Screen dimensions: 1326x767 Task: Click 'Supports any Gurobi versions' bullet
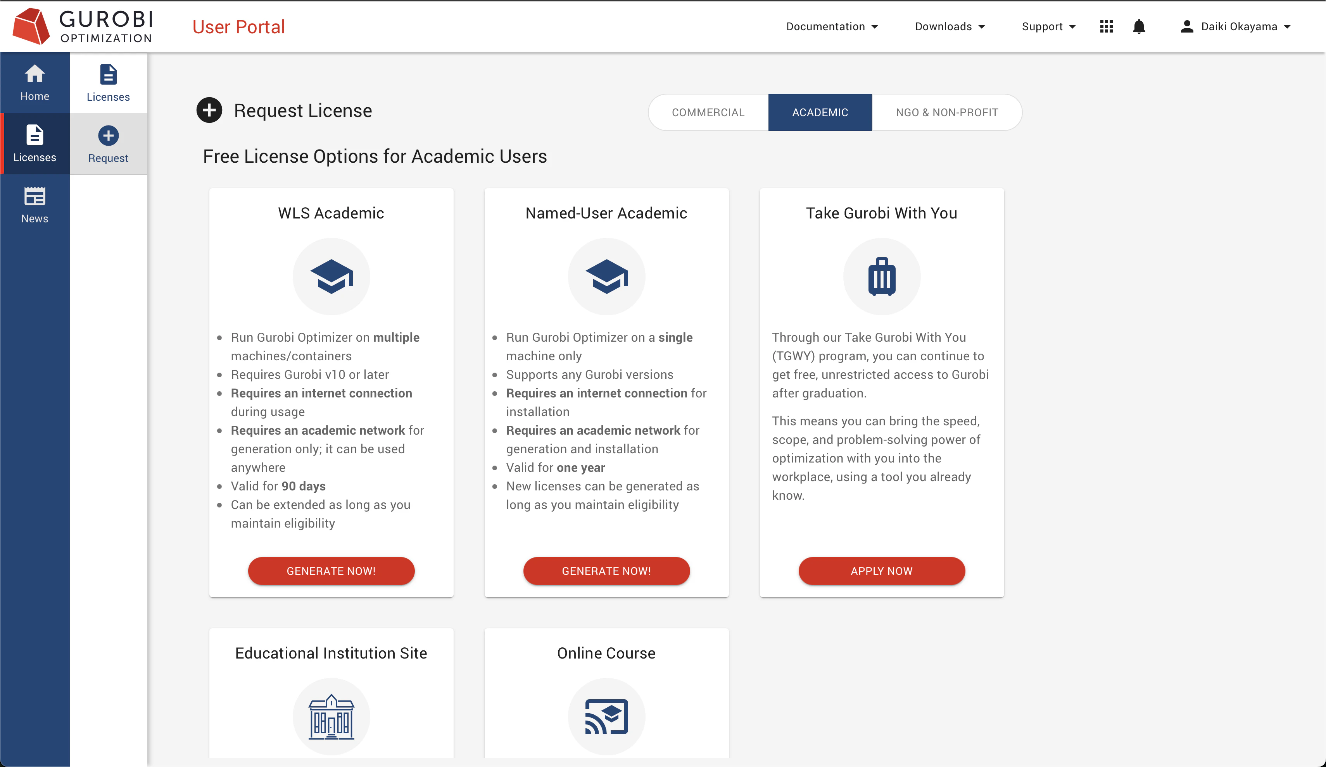click(590, 375)
